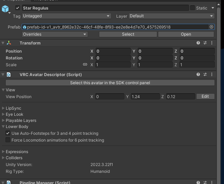Screen dimensions: 224x184
Task: Click the Position Y field
Action: point(155,51)
